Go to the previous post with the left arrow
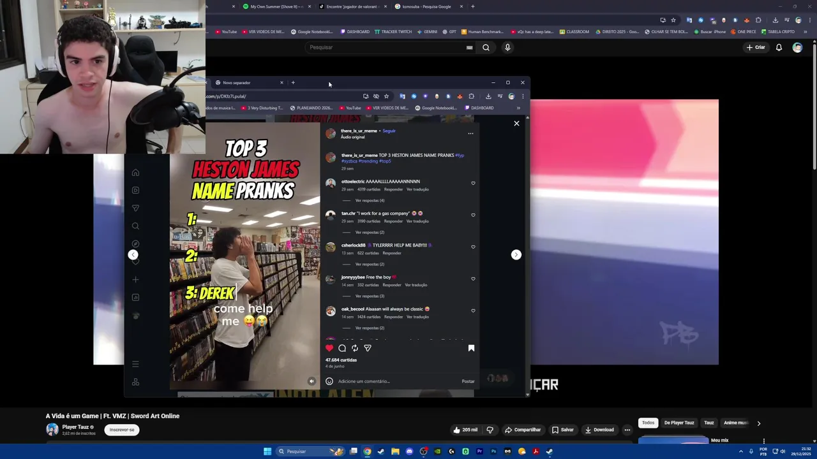 (x=133, y=254)
